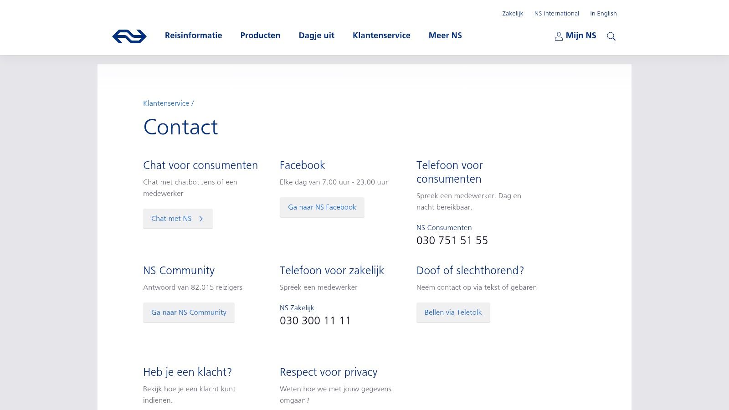Expand the Dagje uit menu
Screen dimensions: 729x410
tap(316, 36)
